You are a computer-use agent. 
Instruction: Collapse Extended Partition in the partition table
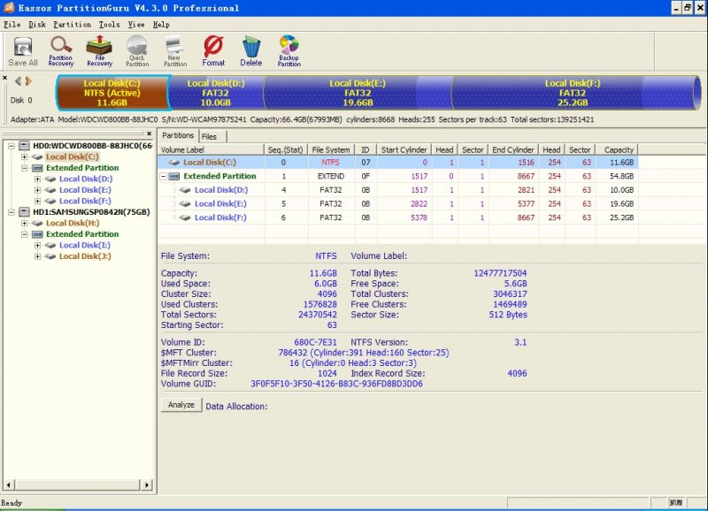(164, 176)
